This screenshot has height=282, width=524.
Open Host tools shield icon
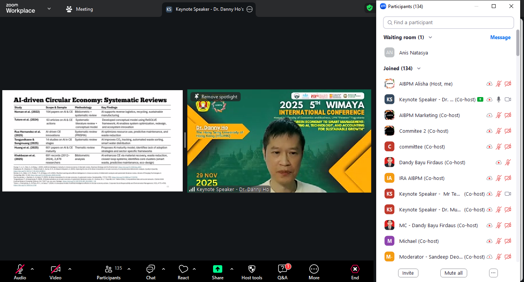(252, 269)
